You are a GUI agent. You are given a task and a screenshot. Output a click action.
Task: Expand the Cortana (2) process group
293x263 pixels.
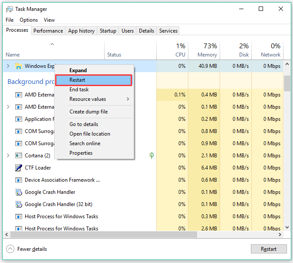point(8,155)
